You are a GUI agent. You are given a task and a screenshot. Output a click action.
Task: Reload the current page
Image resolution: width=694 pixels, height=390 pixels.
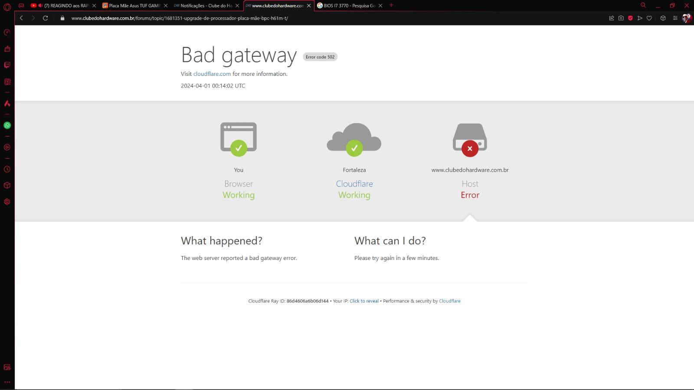pos(45,18)
